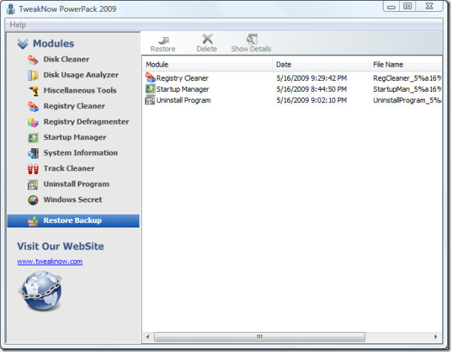
Task: Click the StartupMan_5%a16 file name
Action: tap(407, 90)
